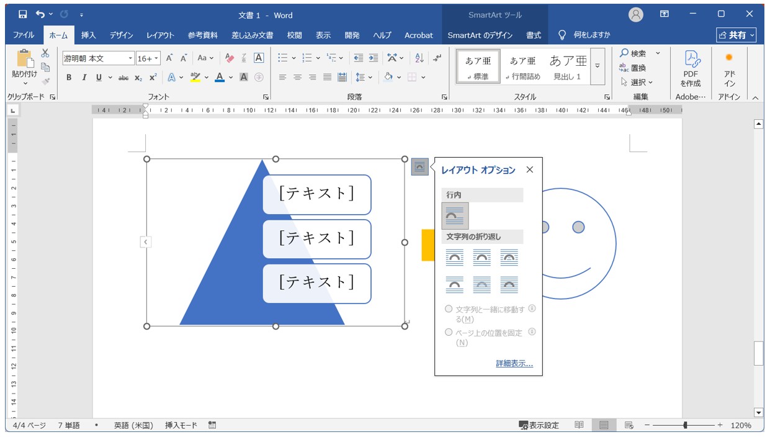Image resolution: width=770 pixels, height=437 pixels.
Task: Choose Behind Text wrapping option
Action: click(x=481, y=285)
